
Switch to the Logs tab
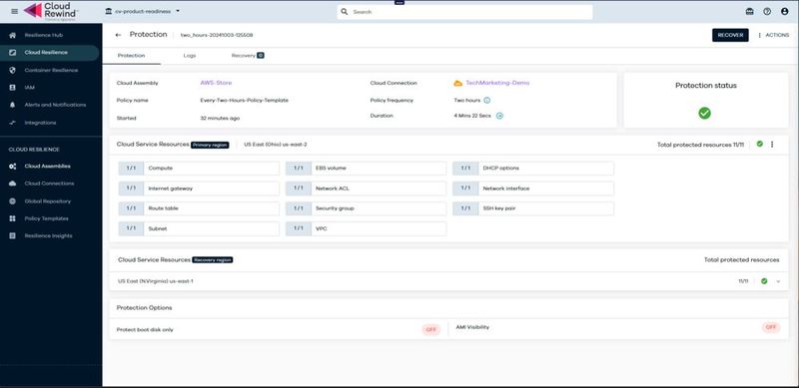tap(190, 56)
